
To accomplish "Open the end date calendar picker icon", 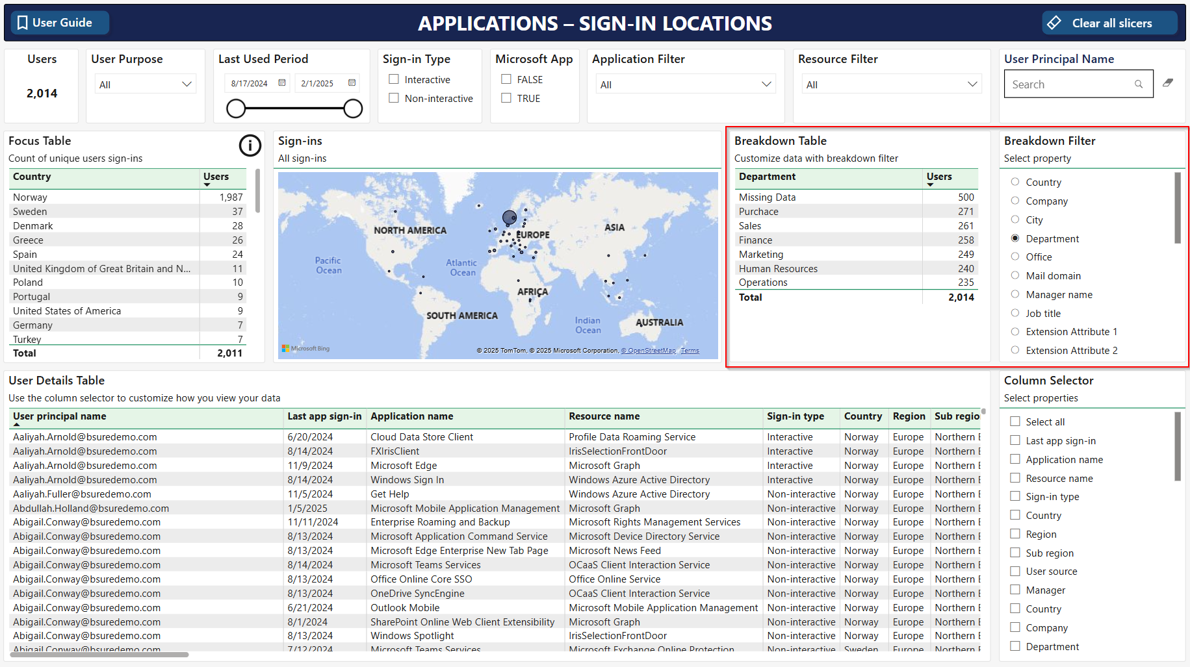I will (352, 83).
